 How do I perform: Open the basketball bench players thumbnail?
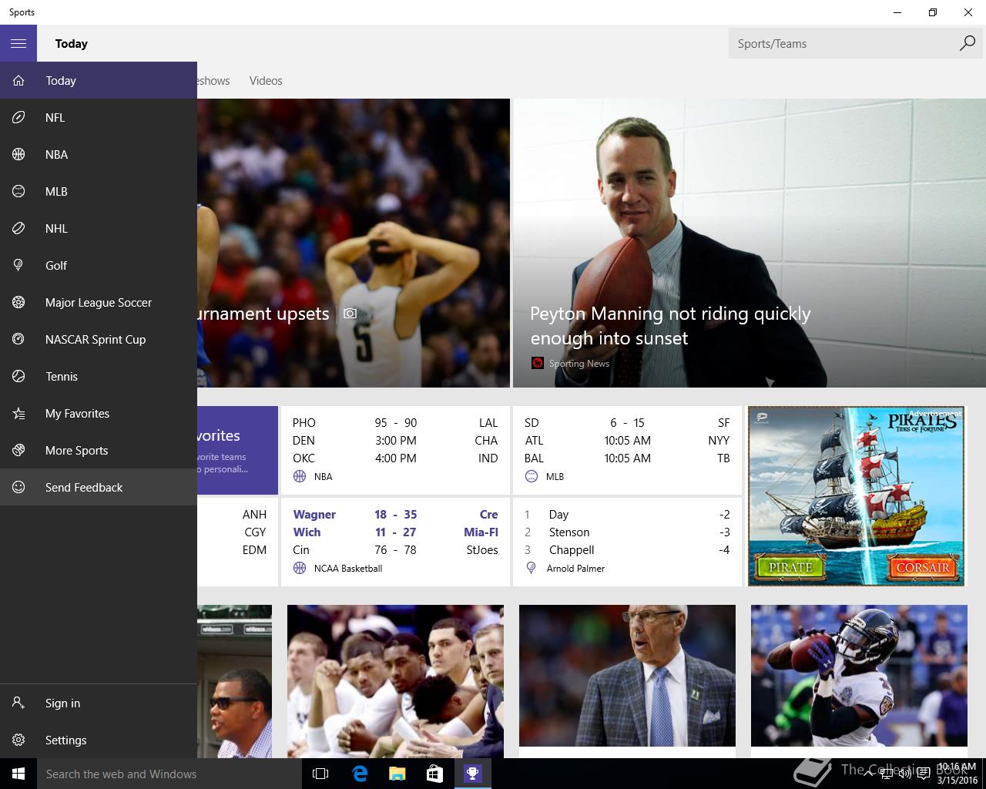[395, 681]
